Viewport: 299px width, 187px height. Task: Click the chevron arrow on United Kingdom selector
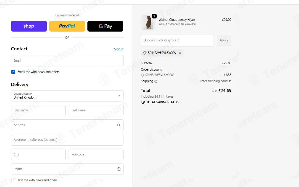(x=118, y=96)
